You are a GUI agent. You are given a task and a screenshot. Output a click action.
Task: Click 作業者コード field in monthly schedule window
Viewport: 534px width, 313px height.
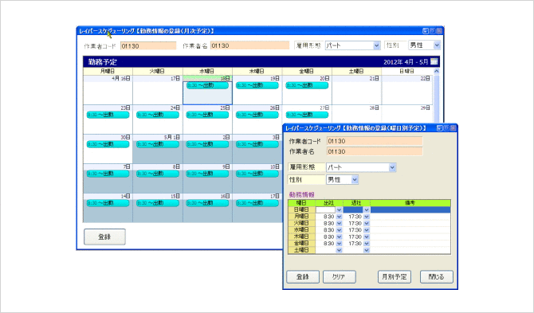point(148,46)
